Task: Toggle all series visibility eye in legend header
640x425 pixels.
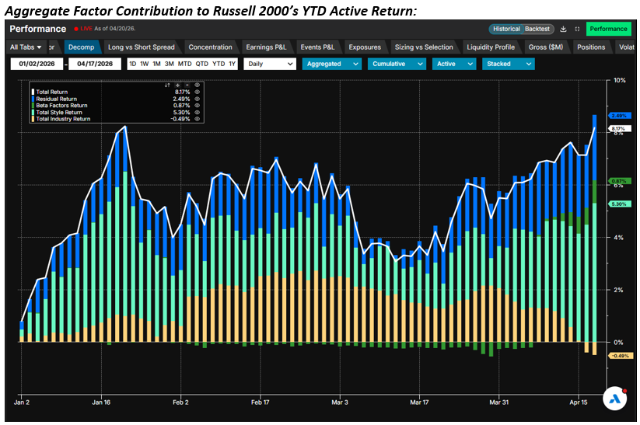Action: [x=198, y=84]
